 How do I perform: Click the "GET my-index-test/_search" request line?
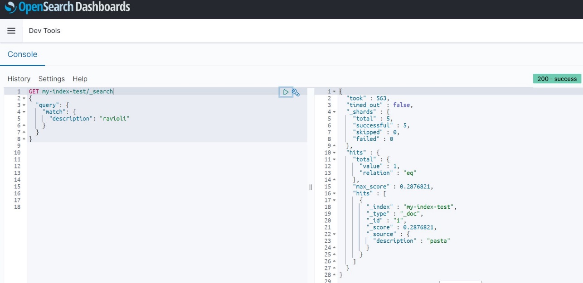click(71, 91)
